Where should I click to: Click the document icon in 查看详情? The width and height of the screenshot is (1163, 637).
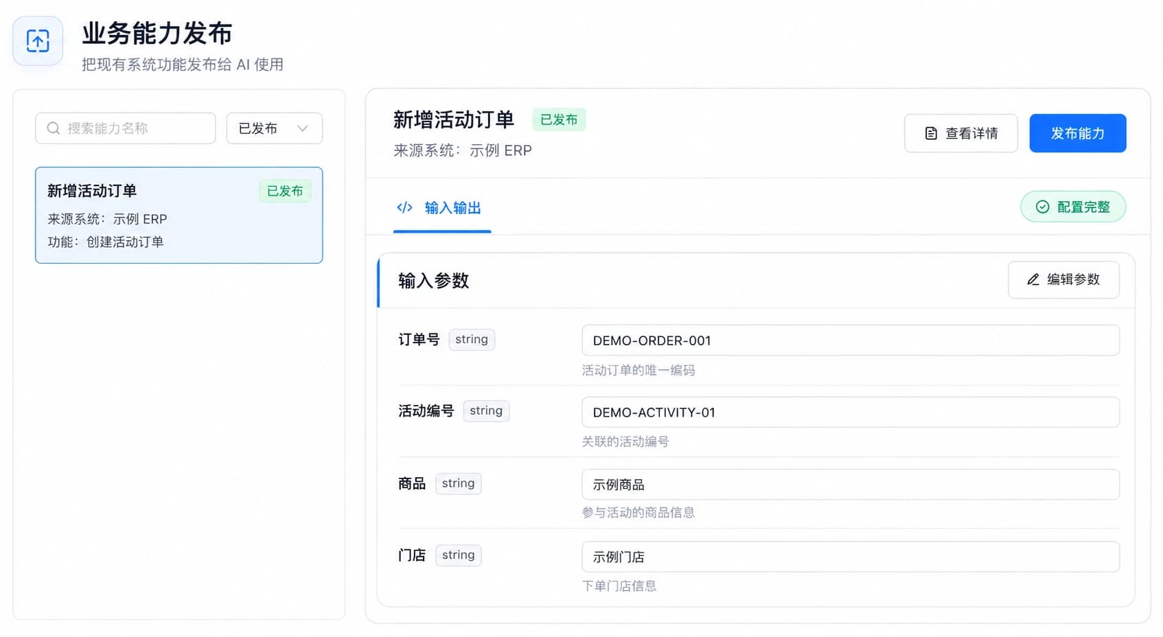931,133
